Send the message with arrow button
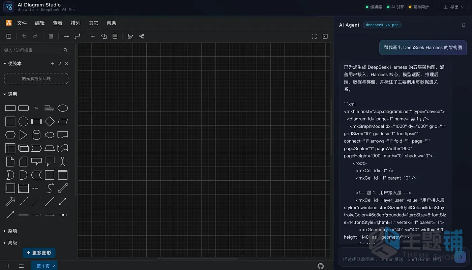The width and height of the screenshot is (472, 270). click(460, 257)
